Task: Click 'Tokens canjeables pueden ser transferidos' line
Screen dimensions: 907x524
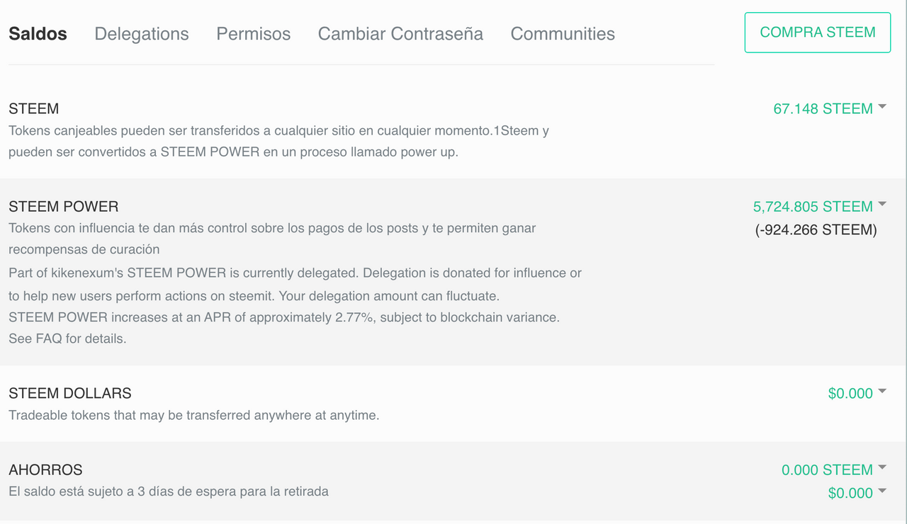Action: click(x=278, y=130)
